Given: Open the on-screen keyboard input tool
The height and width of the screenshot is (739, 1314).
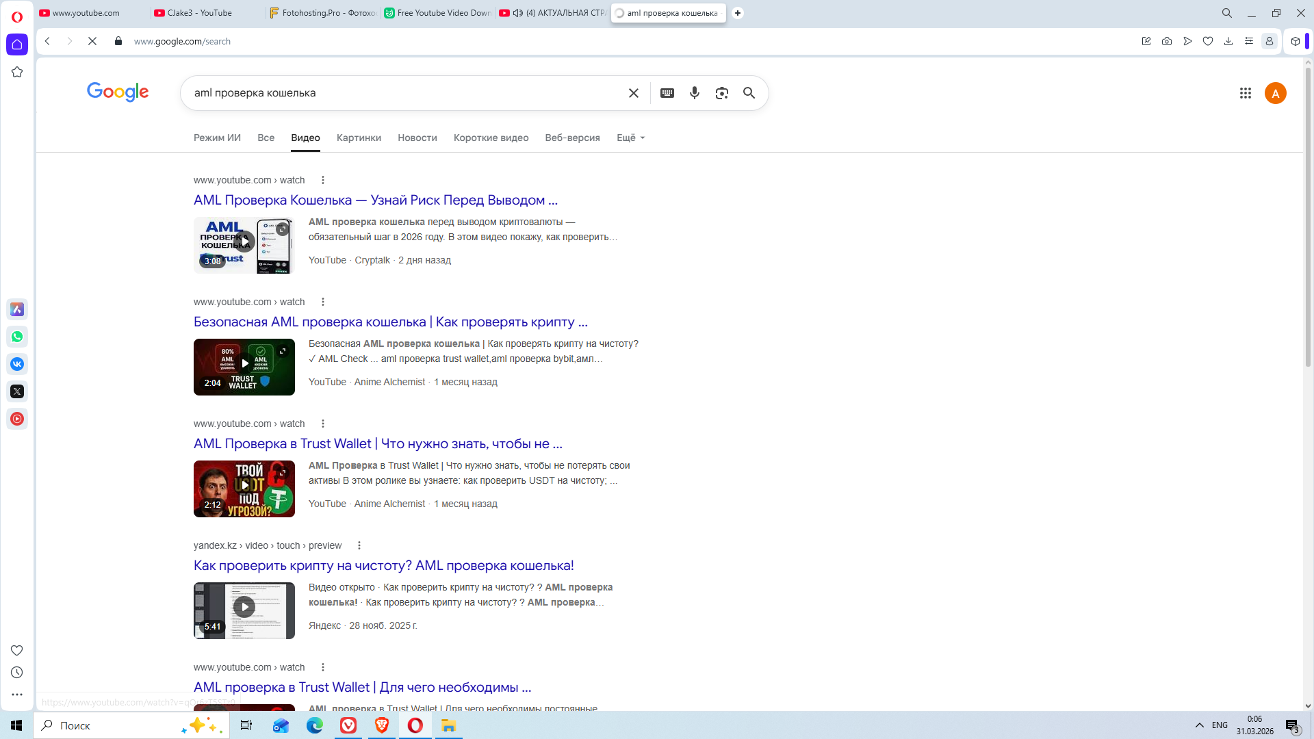Looking at the screenshot, I should pyautogui.click(x=667, y=93).
